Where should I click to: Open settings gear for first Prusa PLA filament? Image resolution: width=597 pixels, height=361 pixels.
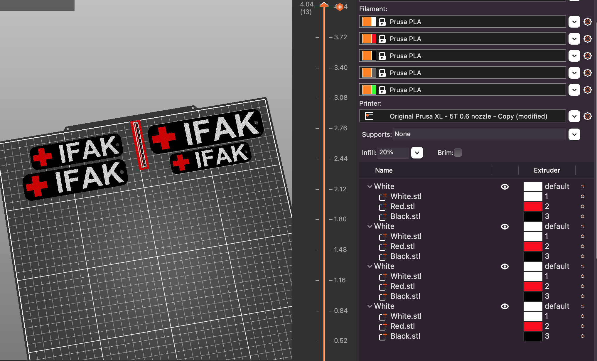pos(587,22)
